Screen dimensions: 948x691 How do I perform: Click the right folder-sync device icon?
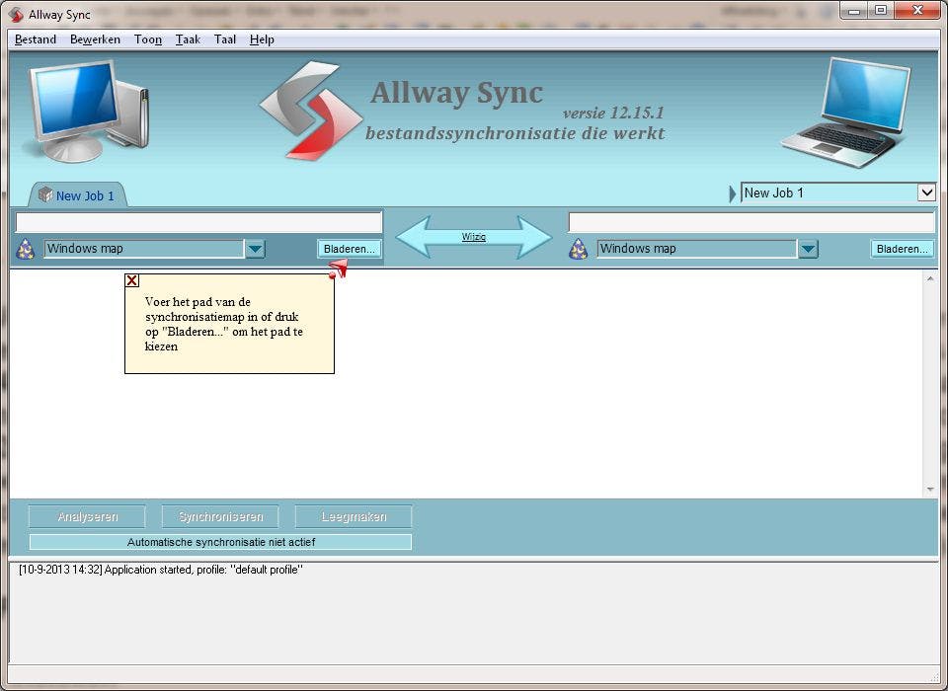578,249
